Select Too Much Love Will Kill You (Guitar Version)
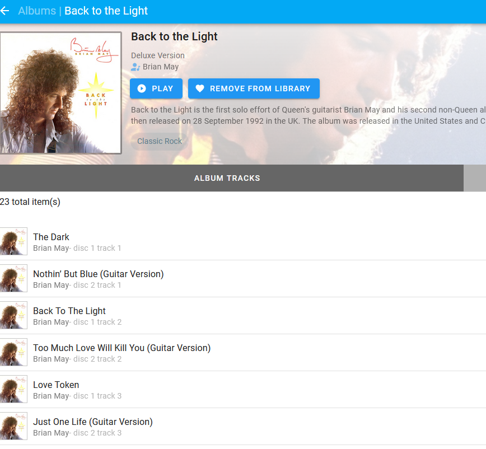 click(x=121, y=348)
